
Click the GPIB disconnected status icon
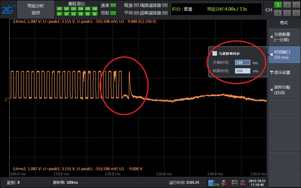(243, 183)
